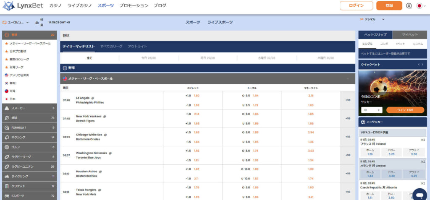
Task: Open the Japan flag language selector
Action: [x=421, y=6]
